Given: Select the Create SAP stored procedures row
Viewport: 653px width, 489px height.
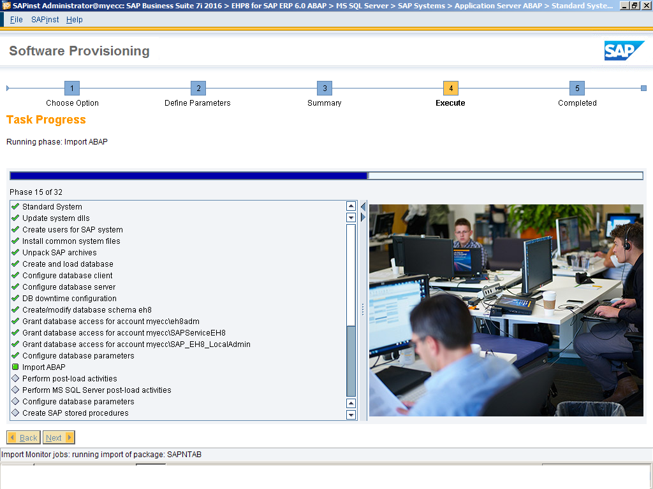Looking at the screenshot, I should tap(178, 413).
